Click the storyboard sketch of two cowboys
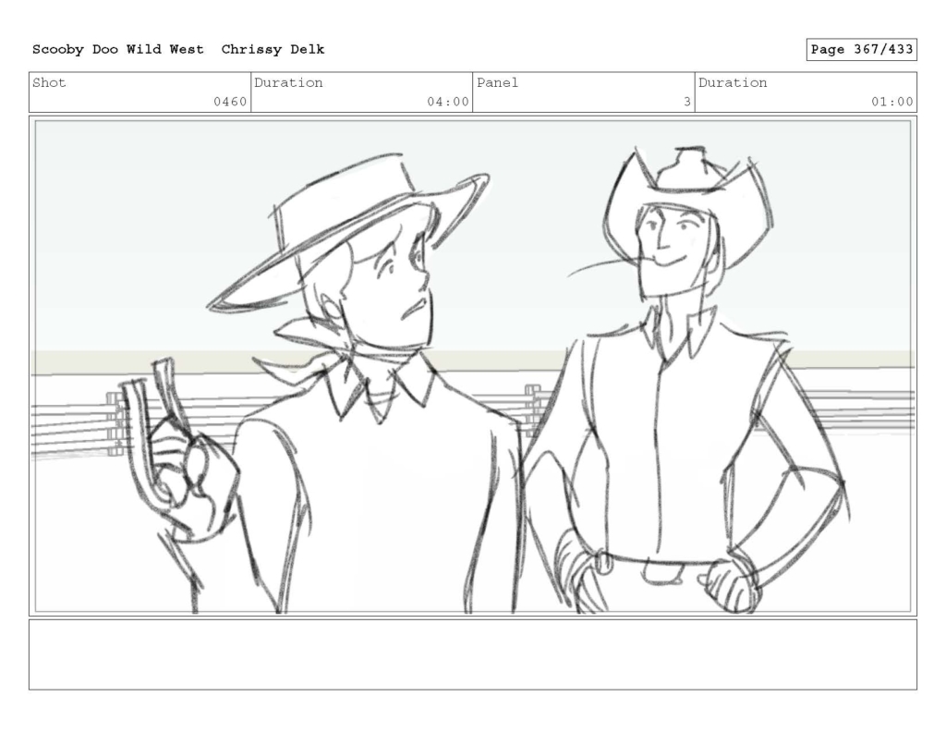Screen dimensions: 946x733 [473, 366]
